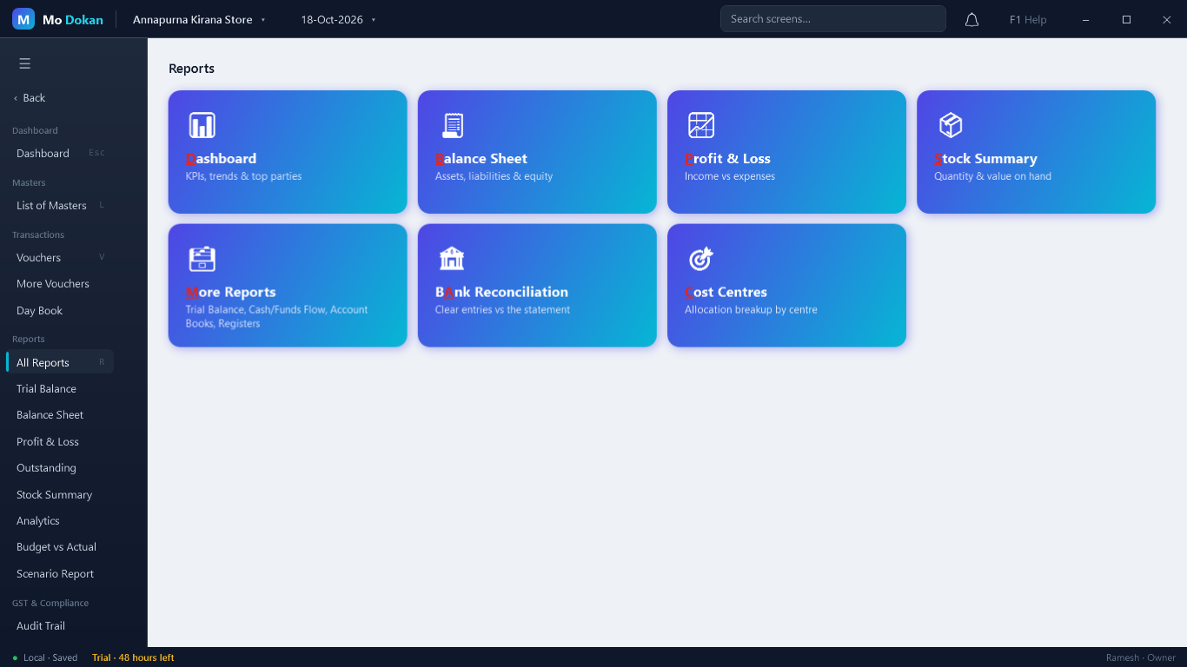The image size is (1187, 667).
Task: Click 'KPIs, trends & top parties' text
Action: click(243, 176)
